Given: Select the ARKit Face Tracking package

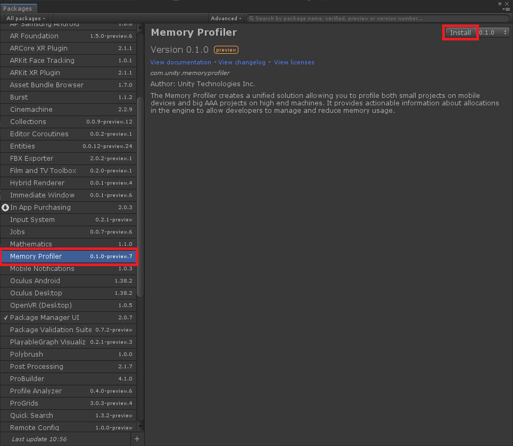Looking at the screenshot, I should click(x=68, y=61).
